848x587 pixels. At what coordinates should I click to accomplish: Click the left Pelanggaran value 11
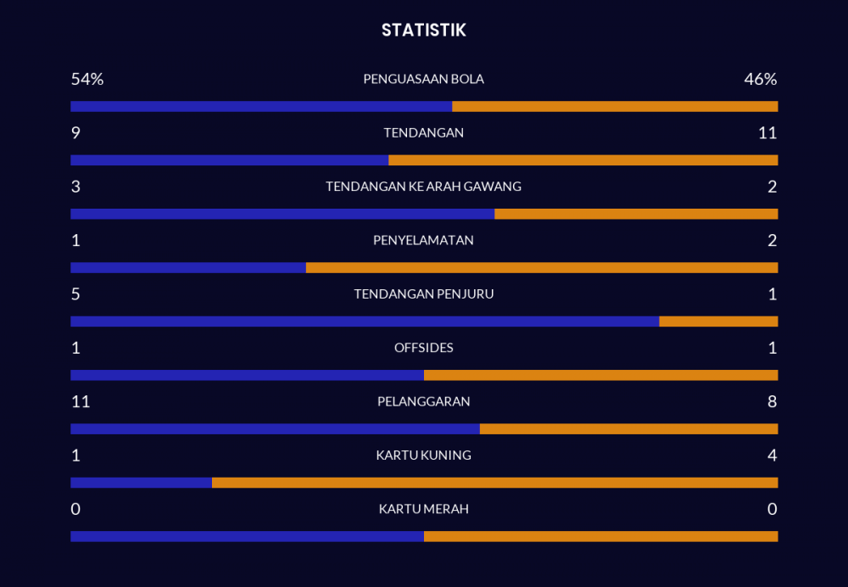(x=80, y=401)
